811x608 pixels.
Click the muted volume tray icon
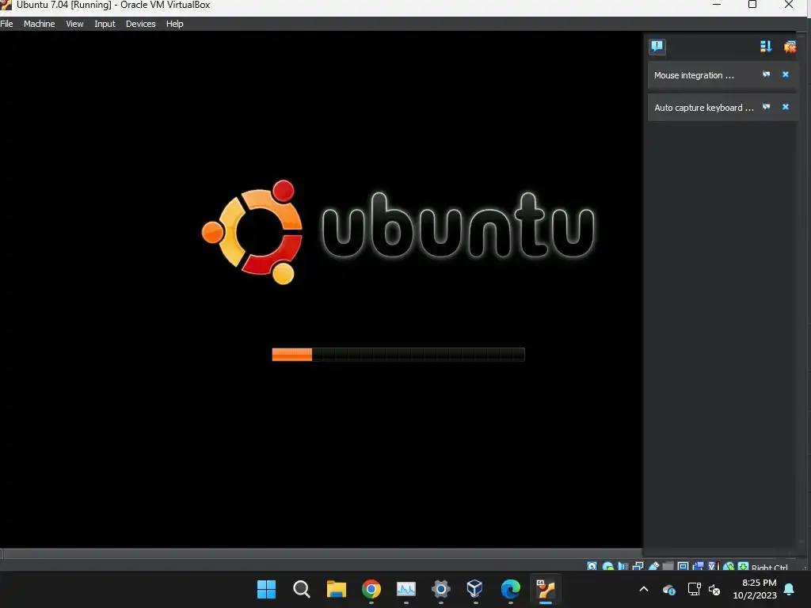714,589
